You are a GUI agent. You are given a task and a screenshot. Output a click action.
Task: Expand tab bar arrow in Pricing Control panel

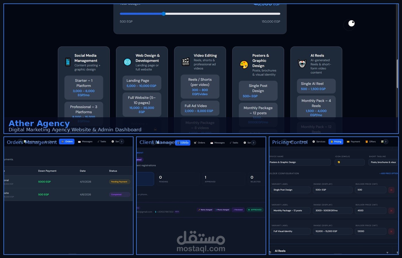tap(386, 142)
